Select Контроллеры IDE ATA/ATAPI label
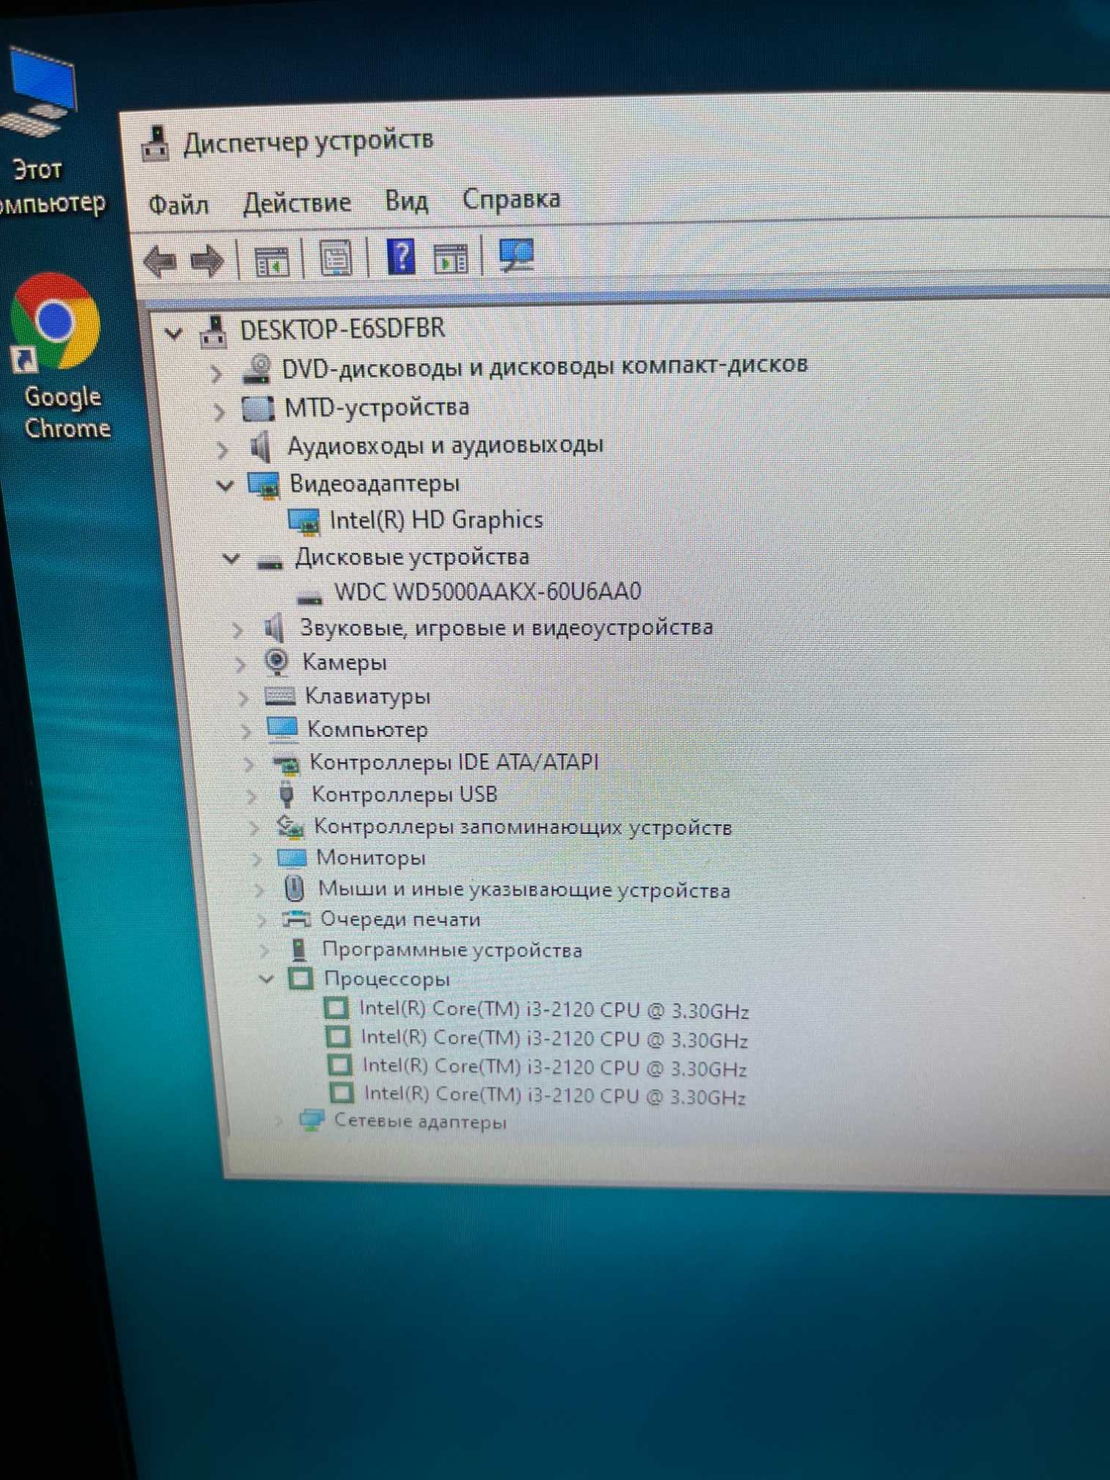Image resolution: width=1110 pixels, height=1480 pixels. pos(453,761)
